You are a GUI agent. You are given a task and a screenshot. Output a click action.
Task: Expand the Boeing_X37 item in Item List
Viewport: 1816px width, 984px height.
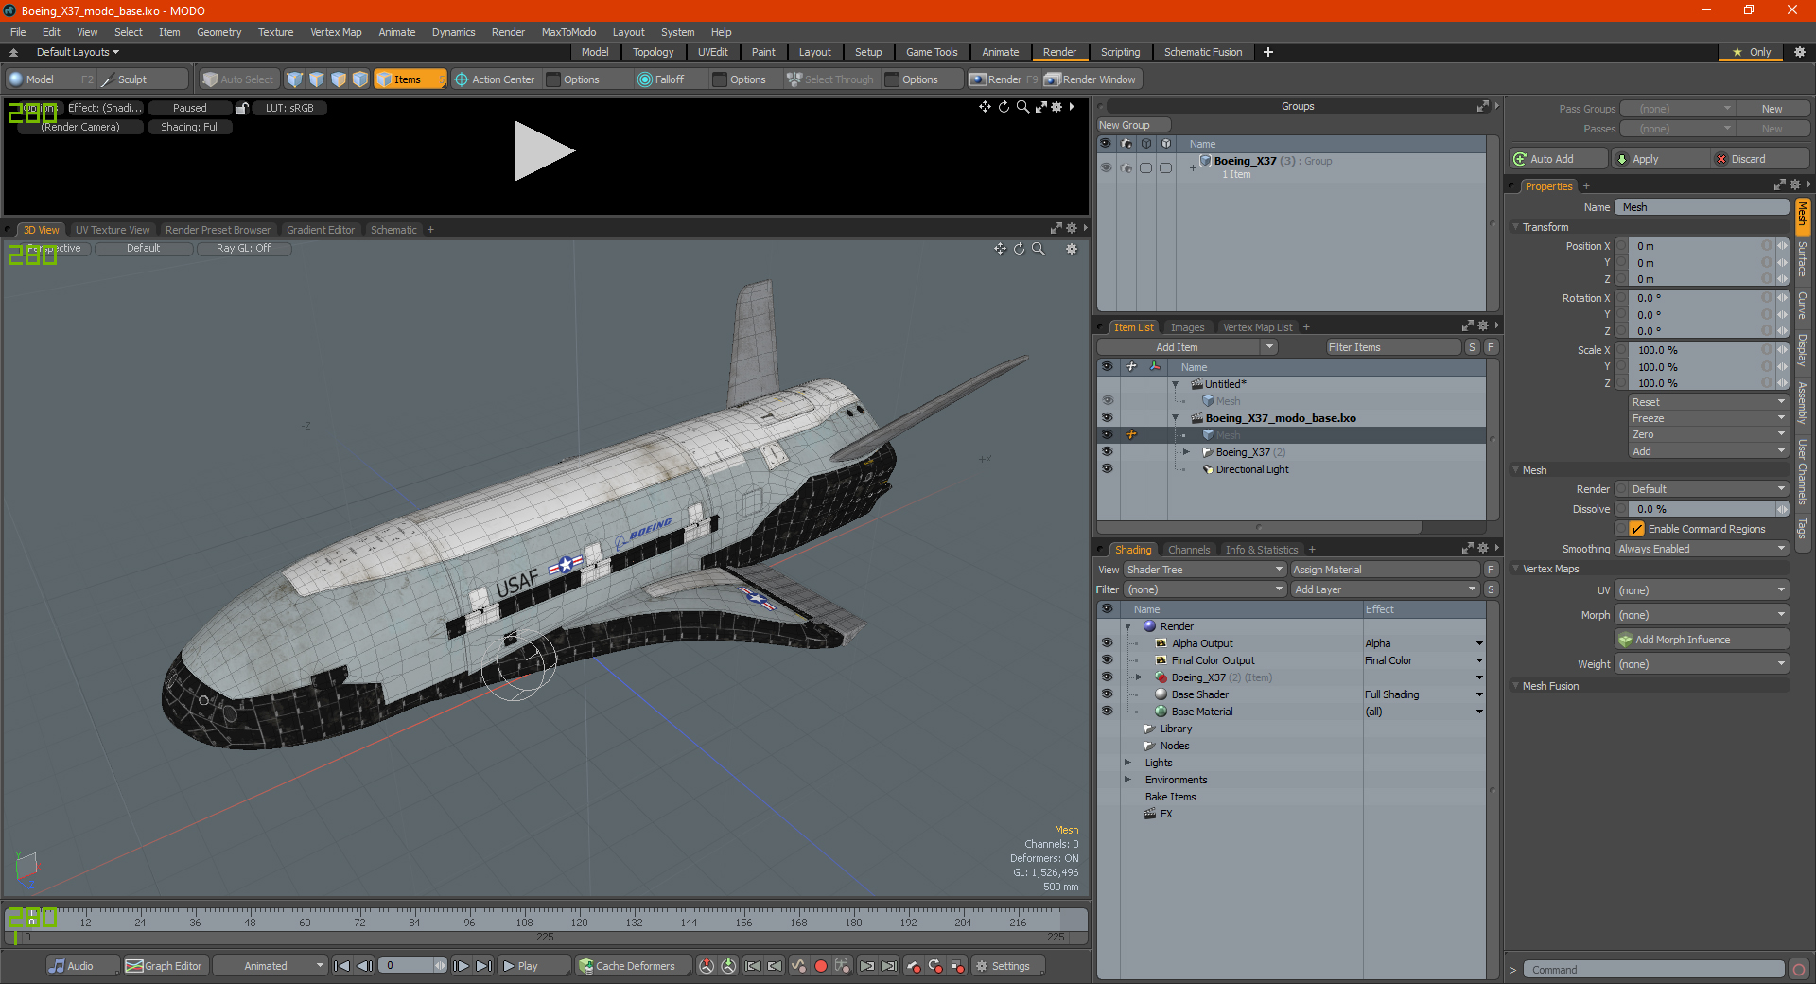1186,452
